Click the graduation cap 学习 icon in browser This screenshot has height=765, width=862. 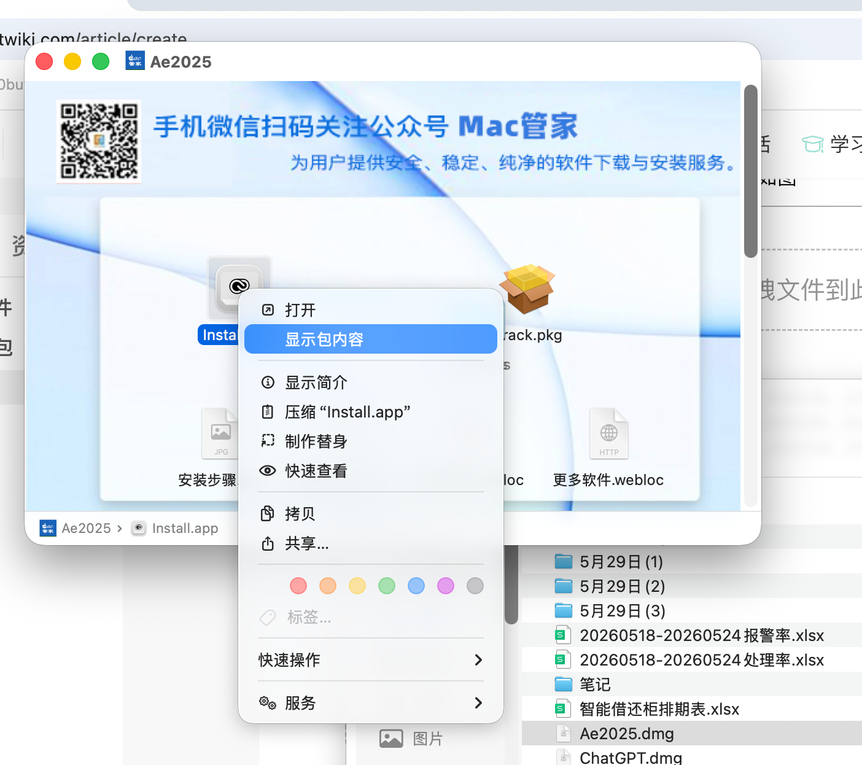pyautogui.click(x=813, y=144)
